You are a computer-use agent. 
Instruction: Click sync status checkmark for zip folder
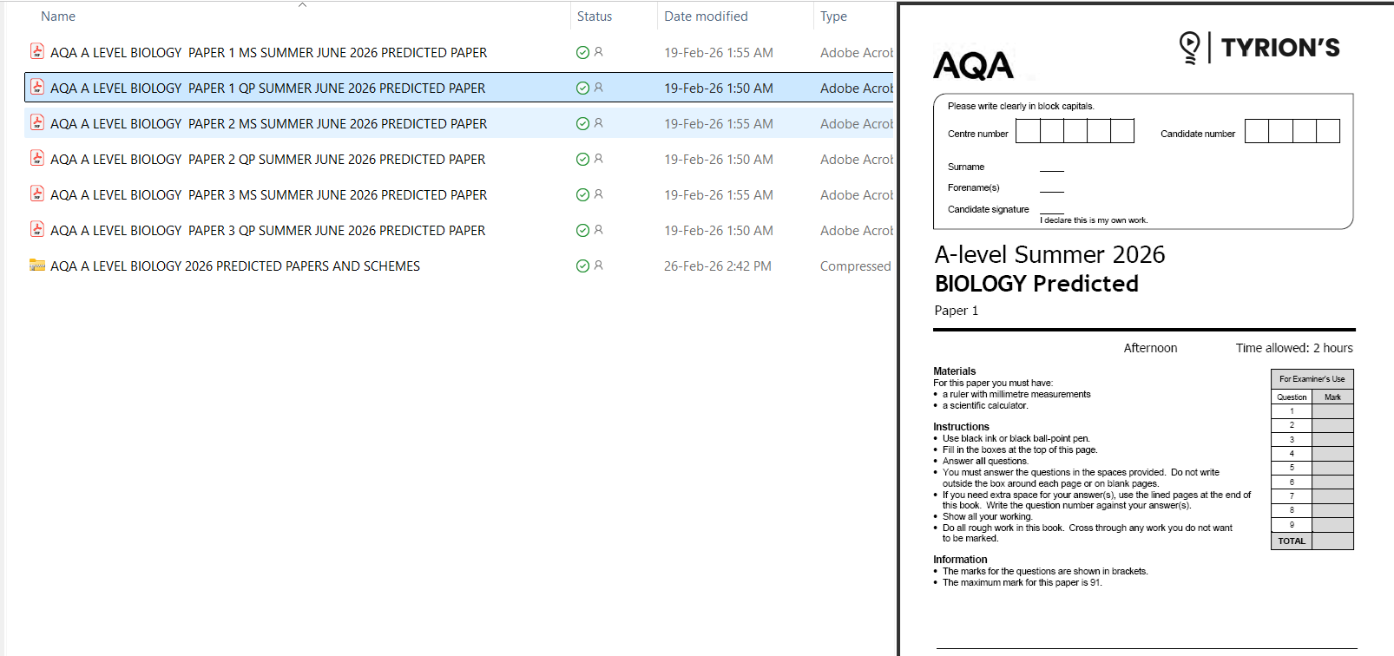click(582, 266)
